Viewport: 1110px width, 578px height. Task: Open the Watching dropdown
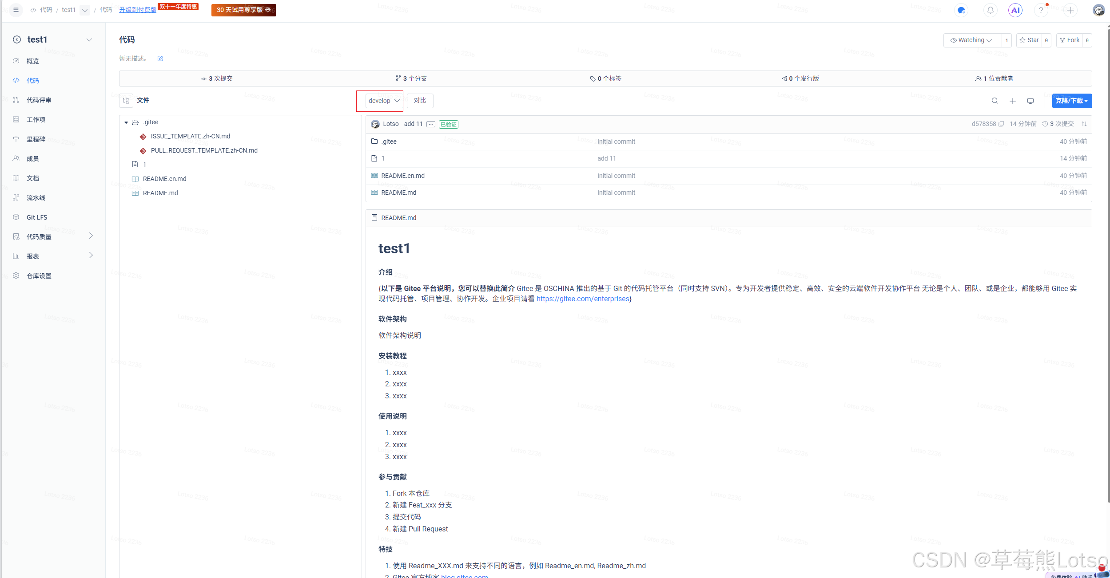pos(972,40)
